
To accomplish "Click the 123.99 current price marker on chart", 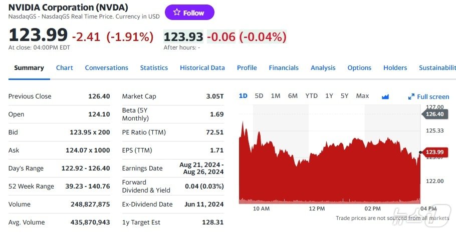I will tap(434, 152).
